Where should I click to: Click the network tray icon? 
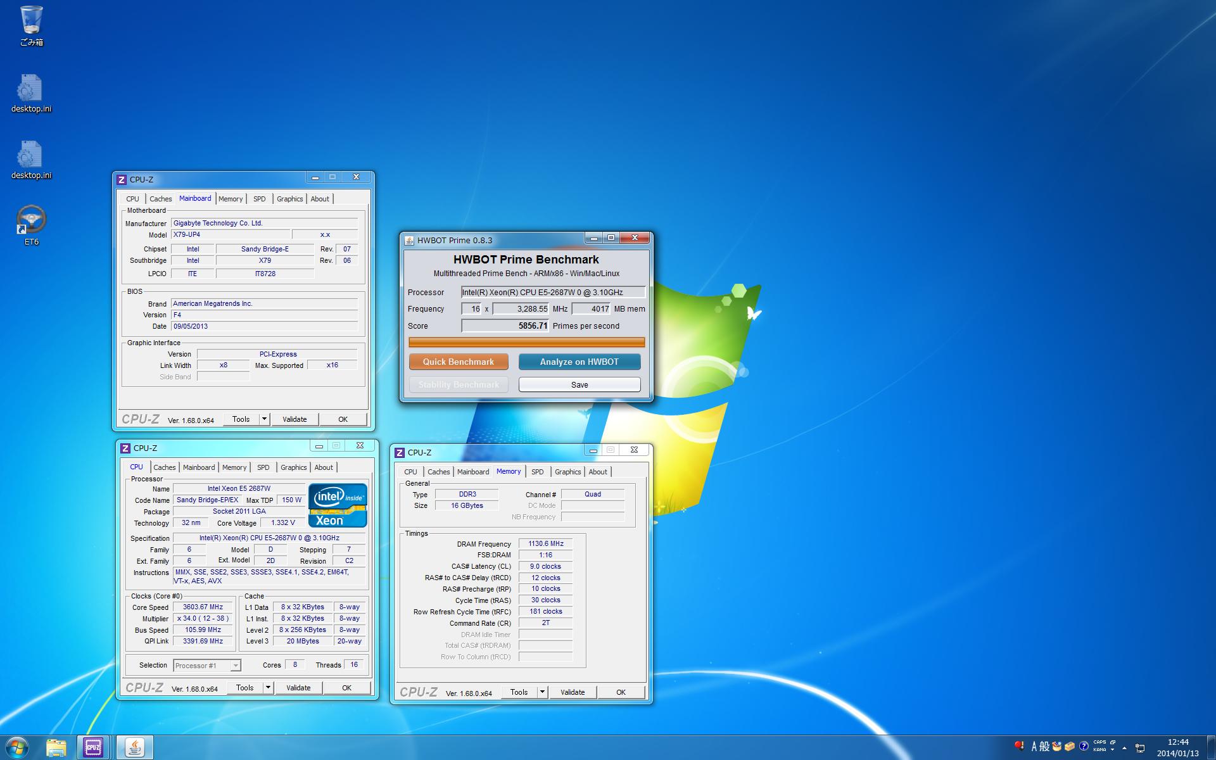[x=1139, y=748]
